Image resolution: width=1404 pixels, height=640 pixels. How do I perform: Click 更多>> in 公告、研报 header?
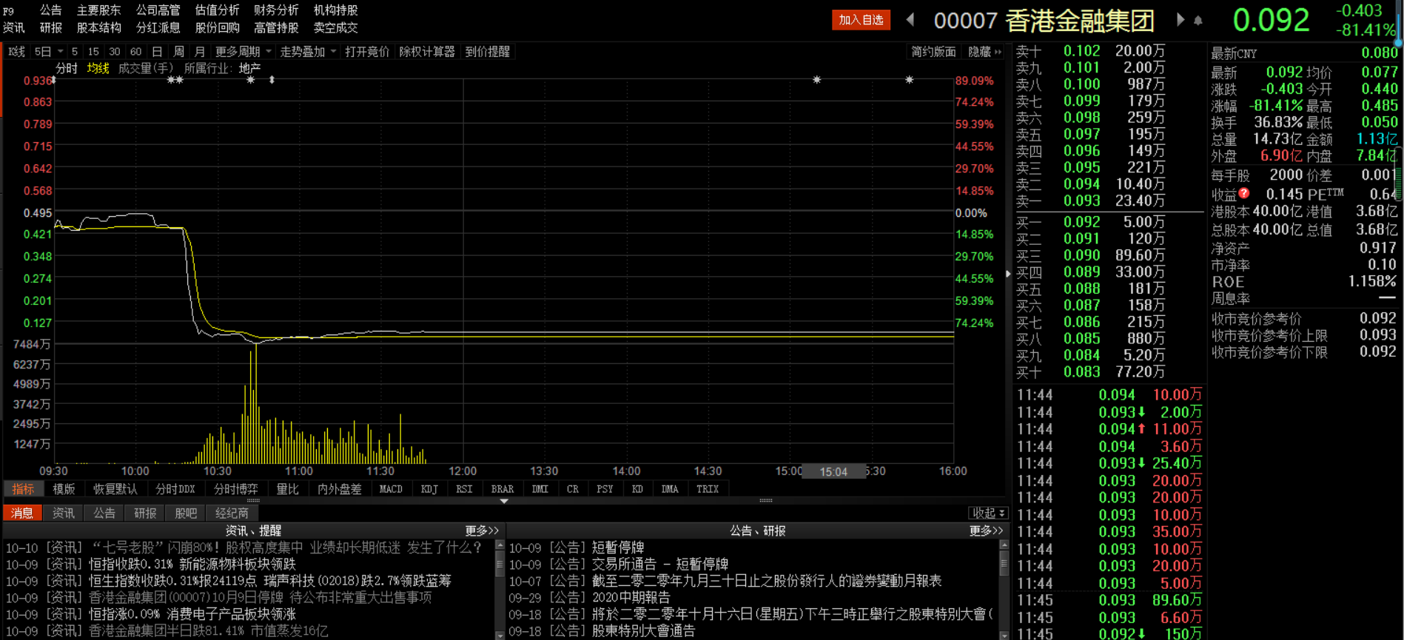[986, 530]
